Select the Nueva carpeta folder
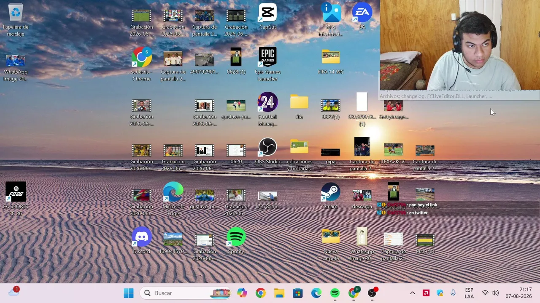The width and height of the screenshot is (540, 303). (x=330, y=245)
